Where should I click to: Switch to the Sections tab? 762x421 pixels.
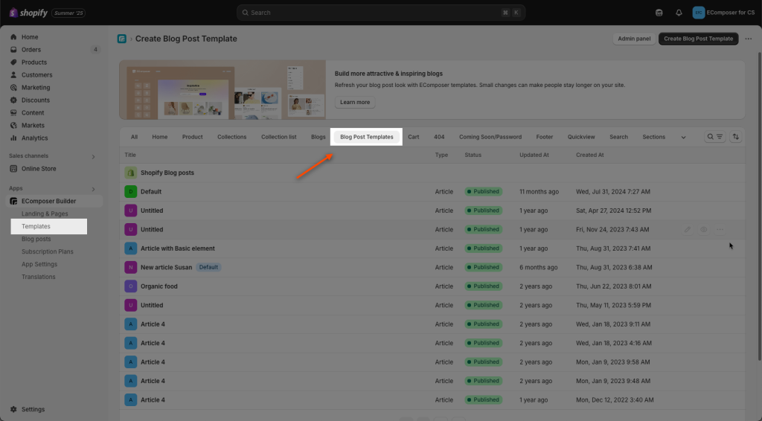point(653,137)
